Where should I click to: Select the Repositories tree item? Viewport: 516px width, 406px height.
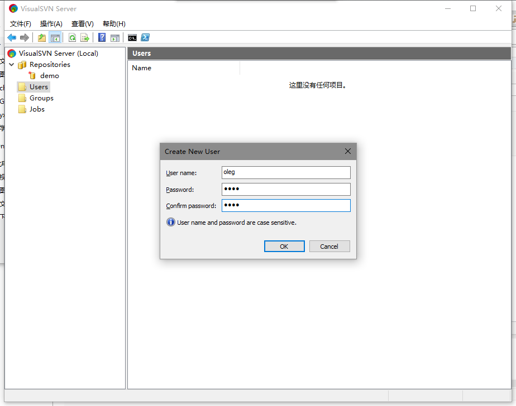coord(50,65)
